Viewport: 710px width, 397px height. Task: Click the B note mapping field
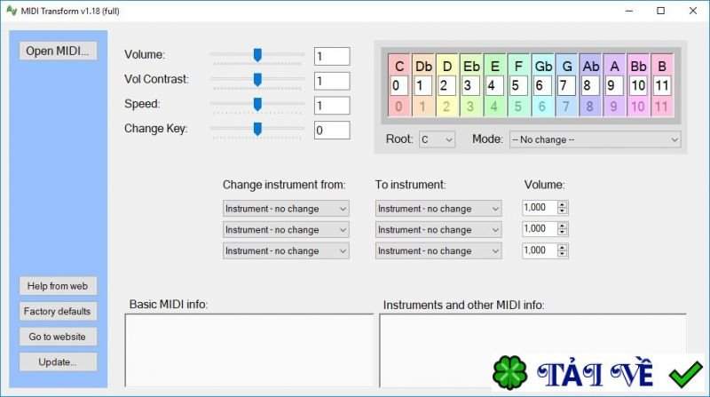point(662,85)
